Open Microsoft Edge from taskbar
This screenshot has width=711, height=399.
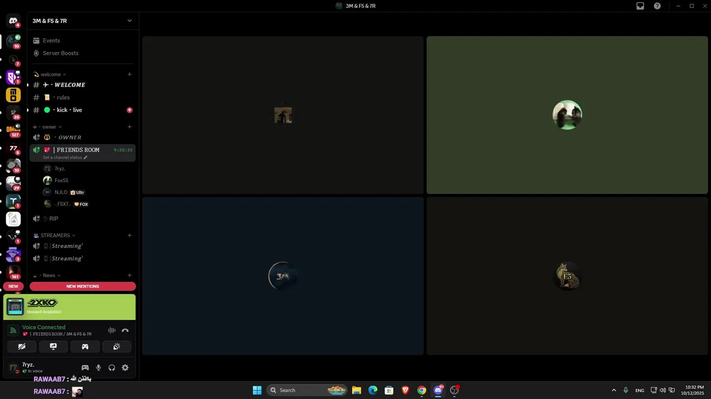(x=373, y=390)
